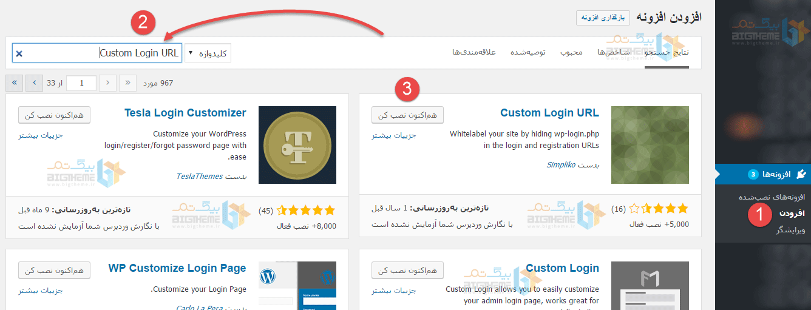Click the (45) ratings count
This screenshot has width=811, height=310.
tap(266, 211)
